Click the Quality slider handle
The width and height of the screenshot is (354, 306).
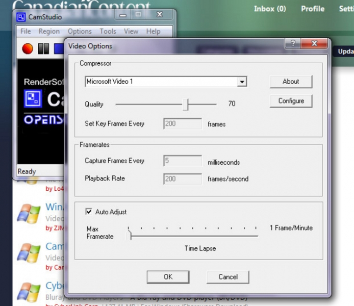[x=186, y=105]
